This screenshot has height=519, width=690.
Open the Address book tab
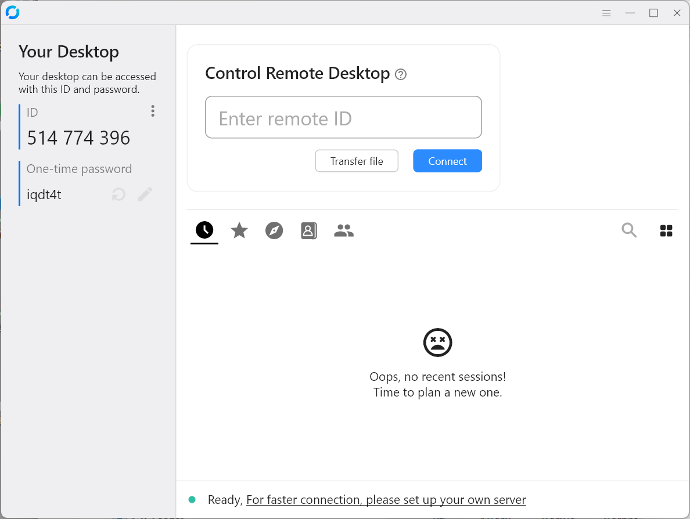pyautogui.click(x=309, y=230)
